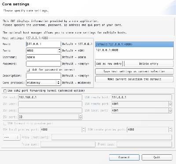Increment SSH local port spinner
This screenshot has height=164, width=176.
[x=170, y=109]
